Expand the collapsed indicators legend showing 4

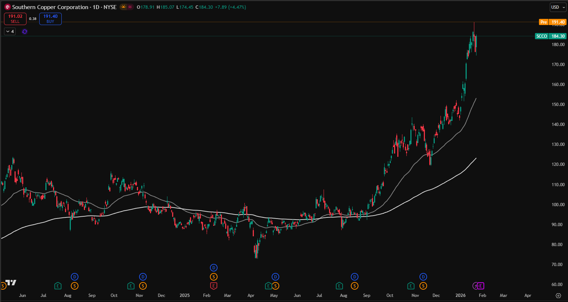click(x=10, y=32)
